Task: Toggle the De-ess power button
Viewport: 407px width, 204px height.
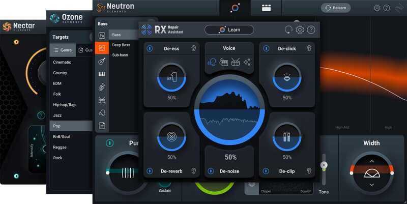Action: coord(150,48)
